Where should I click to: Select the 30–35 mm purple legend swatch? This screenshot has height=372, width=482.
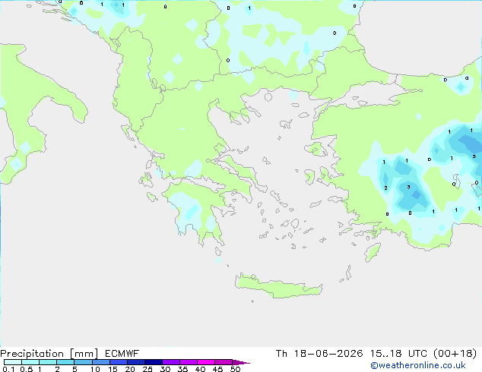pyautogui.click(x=170, y=362)
